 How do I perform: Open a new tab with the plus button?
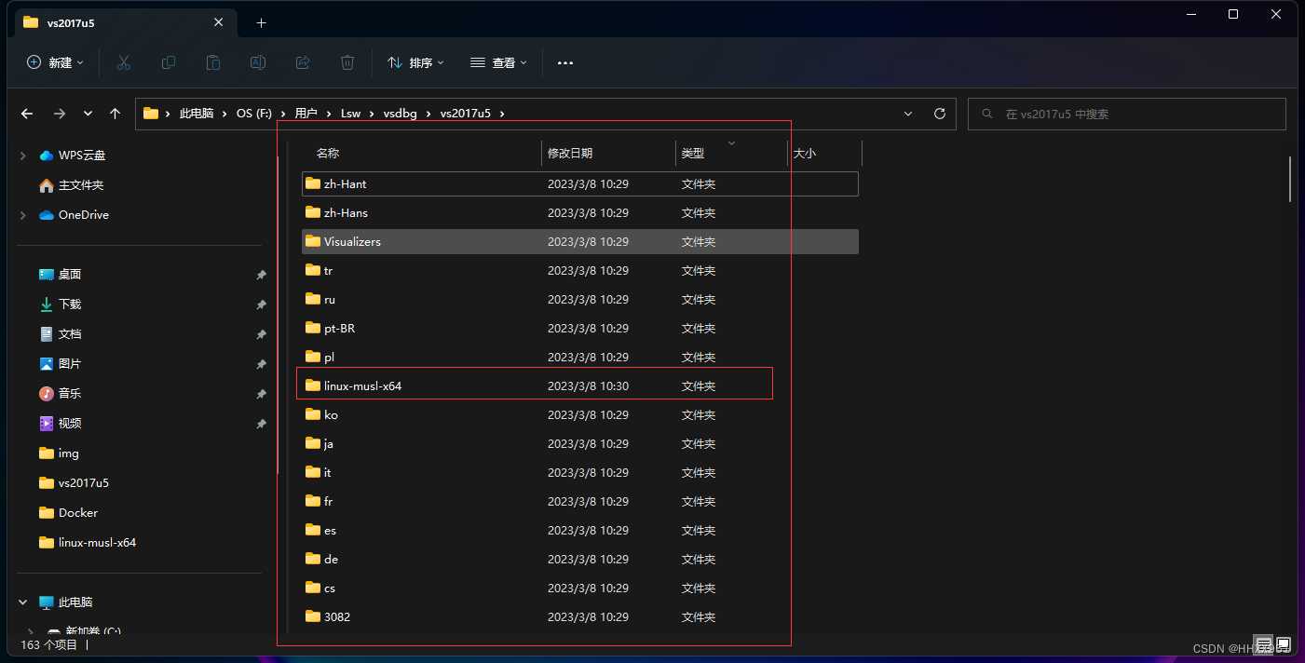point(261,22)
